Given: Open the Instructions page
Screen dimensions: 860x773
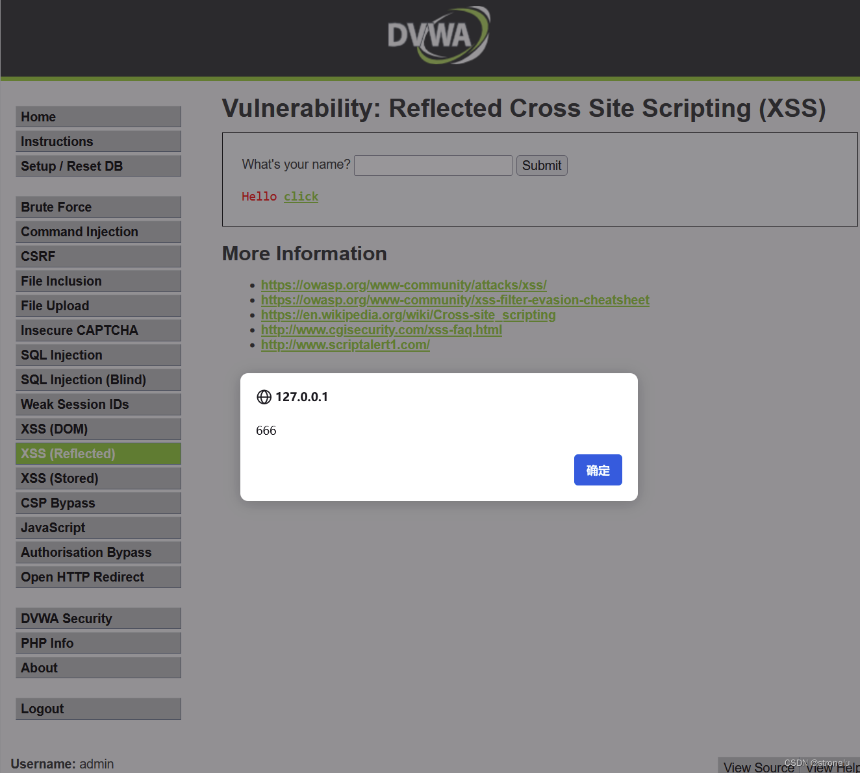Looking at the screenshot, I should pyautogui.click(x=98, y=141).
